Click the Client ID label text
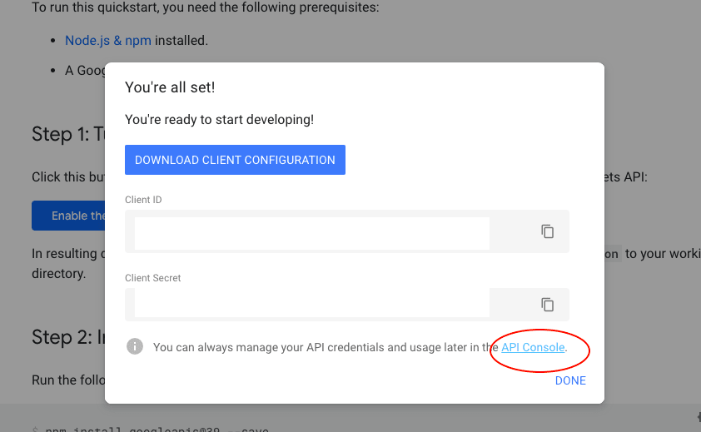The height and width of the screenshot is (432, 701). click(x=143, y=200)
